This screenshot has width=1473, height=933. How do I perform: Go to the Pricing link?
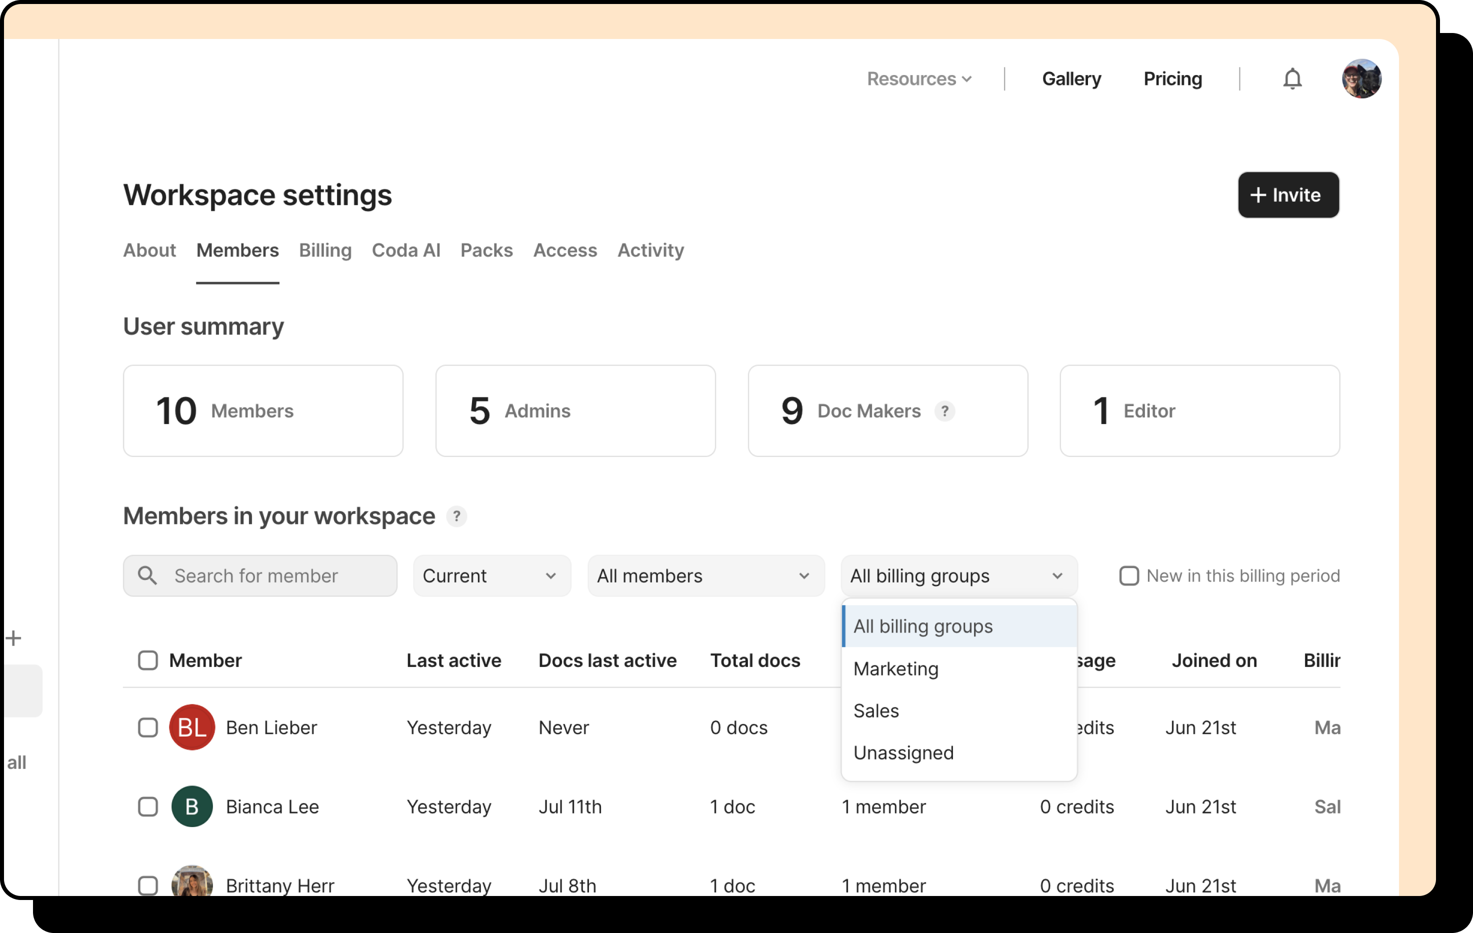click(x=1172, y=79)
